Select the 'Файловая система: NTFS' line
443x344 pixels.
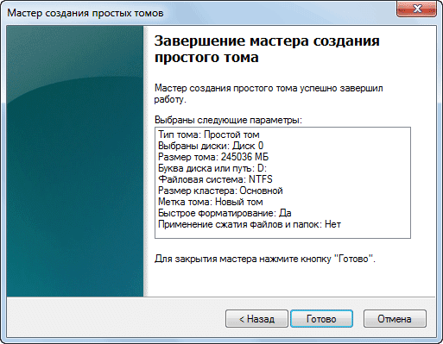(x=215, y=179)
